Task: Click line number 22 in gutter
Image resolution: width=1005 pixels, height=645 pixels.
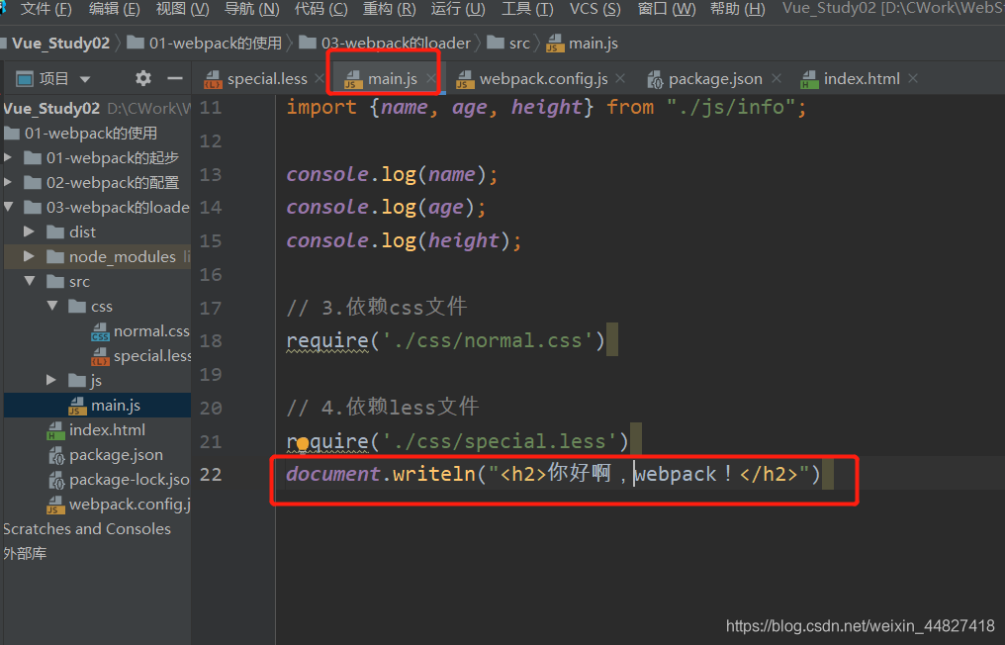Action: tap(211, 475)
